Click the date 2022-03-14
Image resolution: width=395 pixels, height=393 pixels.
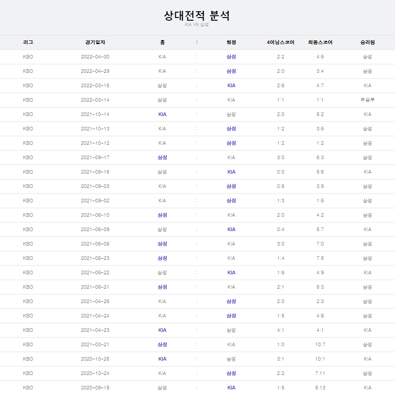point(95,100)
